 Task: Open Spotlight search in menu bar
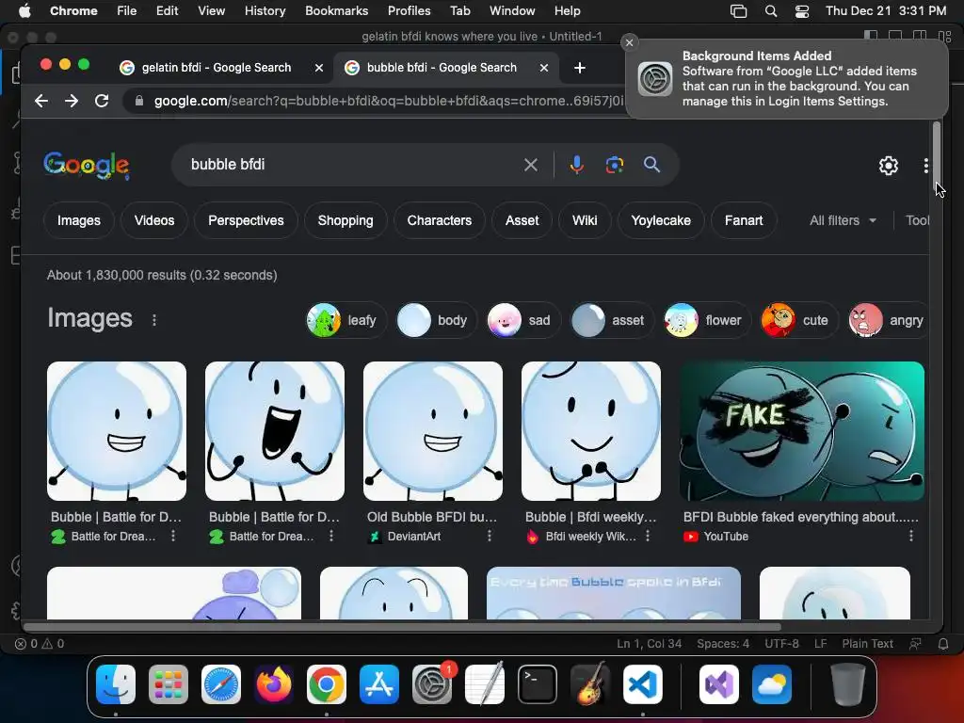coord(770,11)
